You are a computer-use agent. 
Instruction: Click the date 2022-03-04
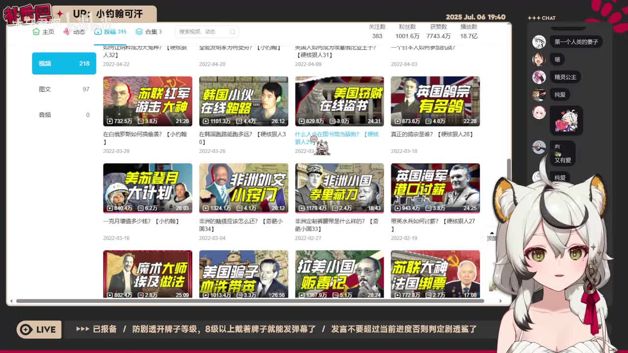point(212,238)
